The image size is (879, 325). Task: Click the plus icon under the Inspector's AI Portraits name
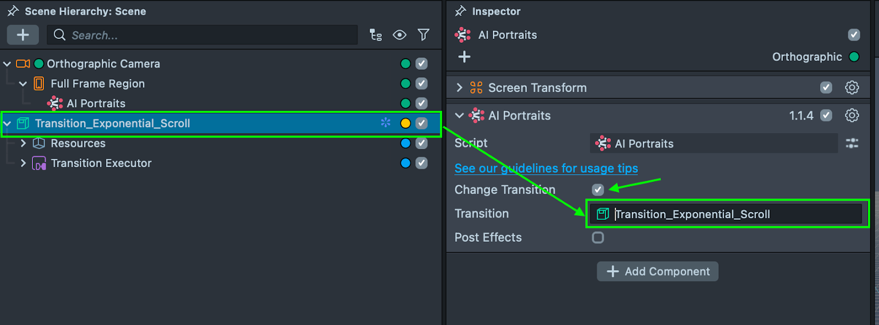[464, 57]
